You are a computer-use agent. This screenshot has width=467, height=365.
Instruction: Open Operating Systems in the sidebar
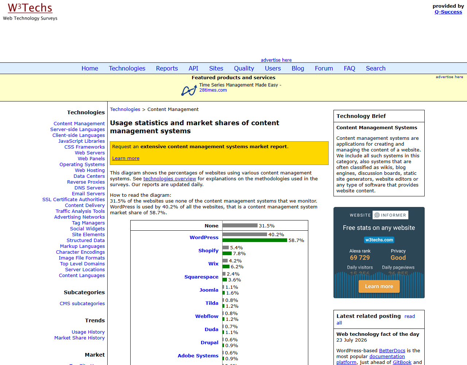tap(82, 164)
